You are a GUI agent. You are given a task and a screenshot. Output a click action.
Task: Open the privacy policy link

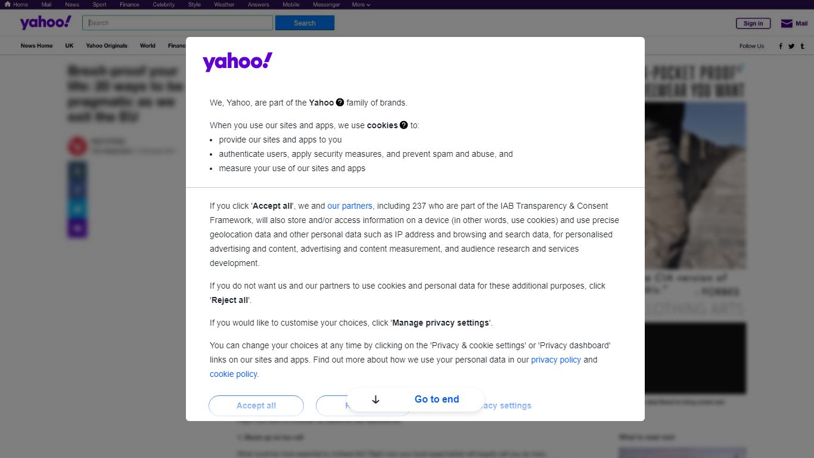pyautogui.click(x=556, y=360)
